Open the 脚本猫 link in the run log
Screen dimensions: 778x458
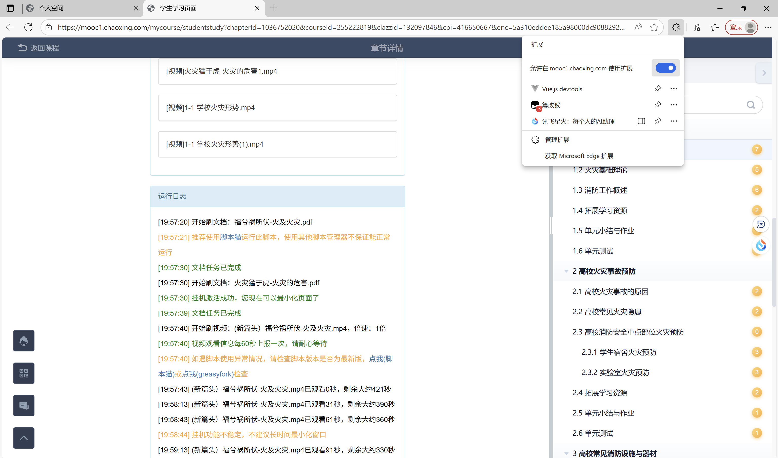tap(230, 237)
